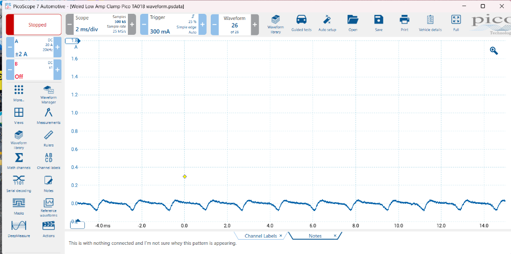Screen dimensions: 511x254
Task: Switch to Channel Labels tab
Action: tap(260, 236)
